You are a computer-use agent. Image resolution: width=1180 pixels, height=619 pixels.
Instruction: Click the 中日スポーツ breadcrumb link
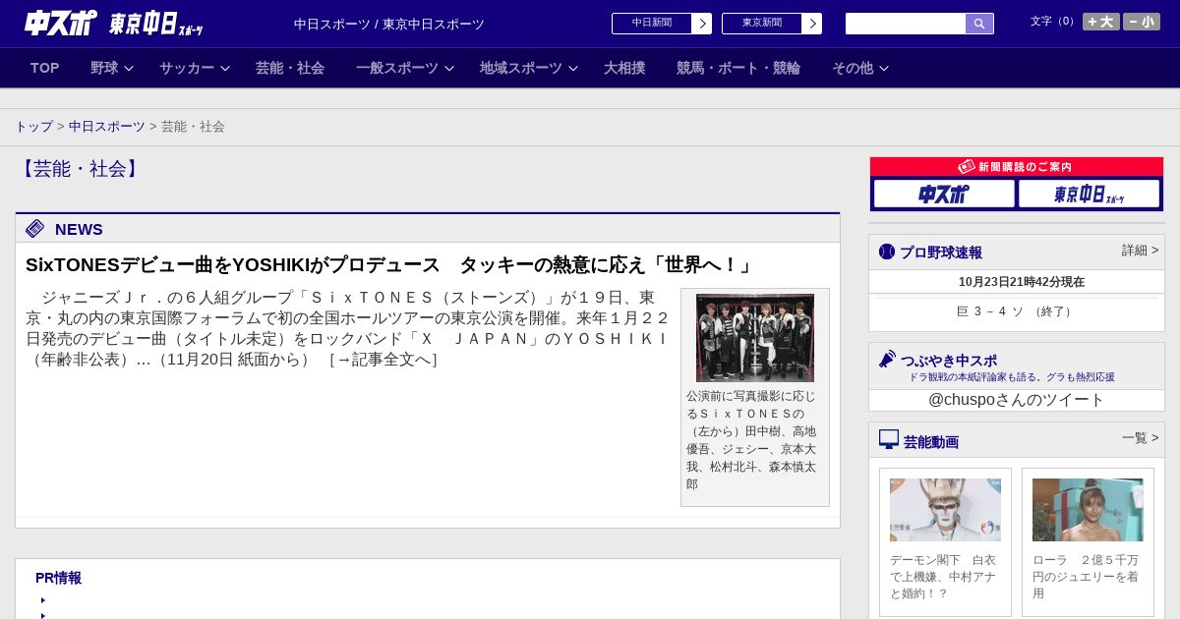click(x=107, y=127)
